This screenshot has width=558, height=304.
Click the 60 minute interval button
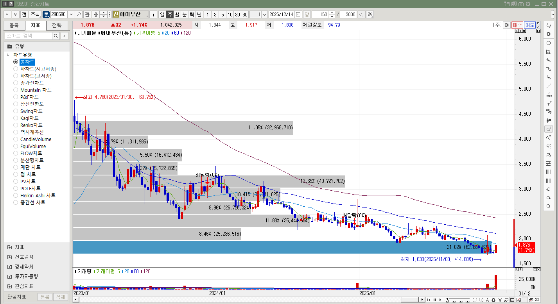[x=245, y=14]
